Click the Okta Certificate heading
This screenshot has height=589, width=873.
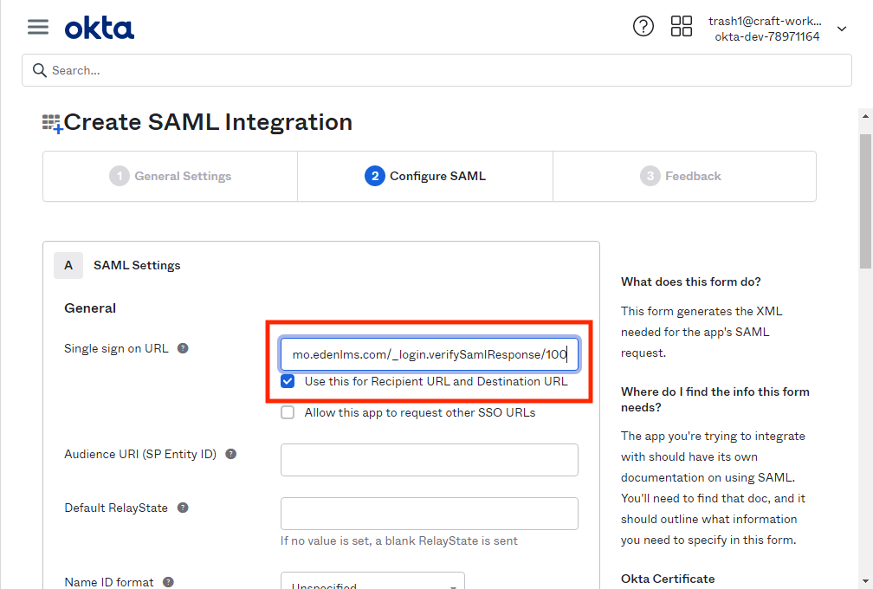pyautogui.click(x=668, y=579)
